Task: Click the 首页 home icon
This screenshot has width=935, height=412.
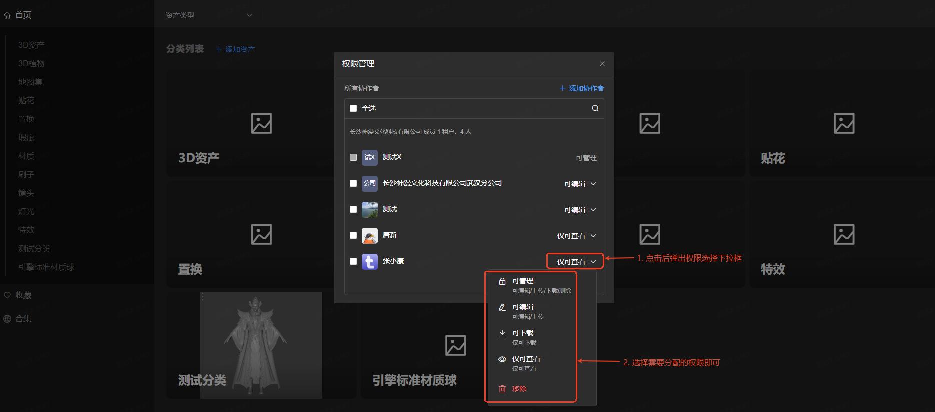Action: (7, 15)
